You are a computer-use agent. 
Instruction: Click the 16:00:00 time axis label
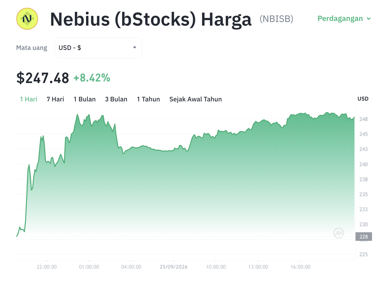[x=301, y=267]
